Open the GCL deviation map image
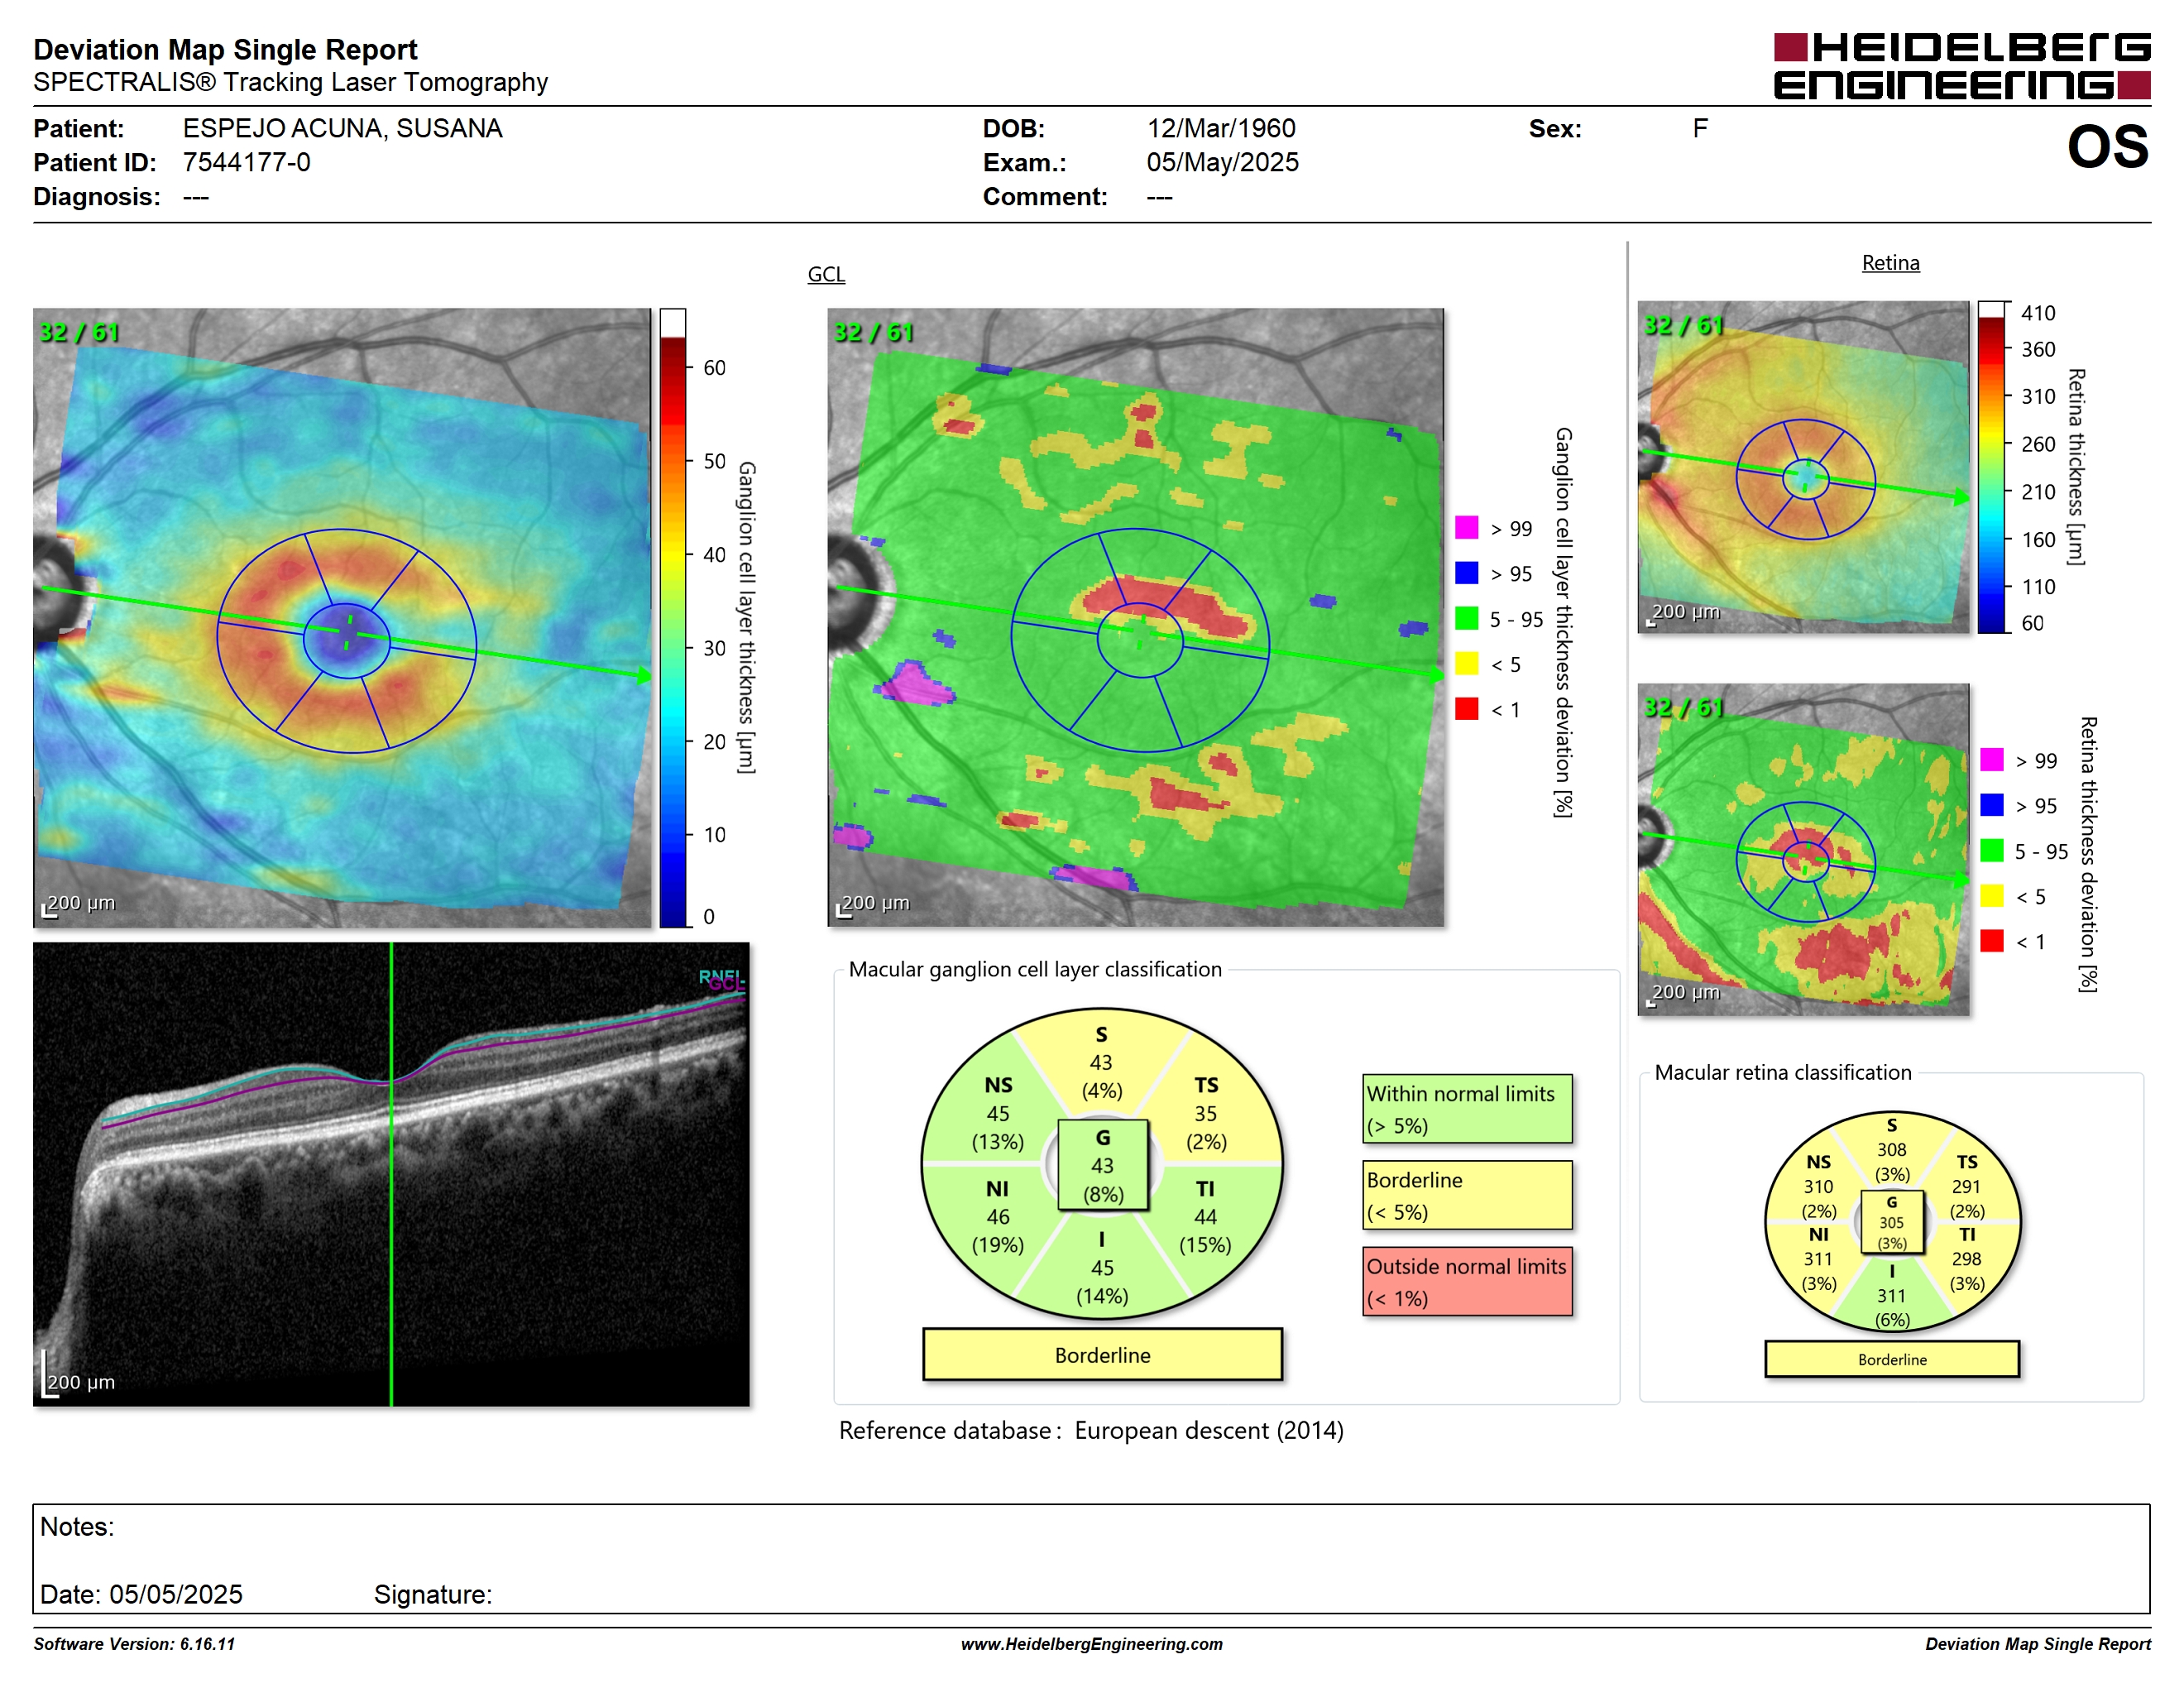The image size is (2184, 1688). coord(1136,617)
